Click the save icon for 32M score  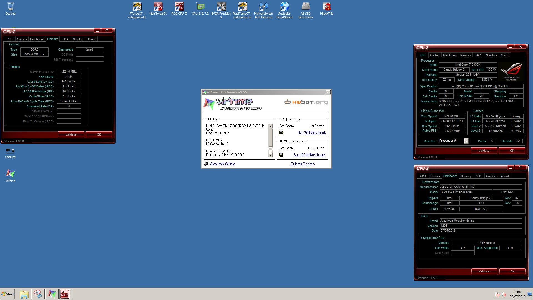click(281, 132)
